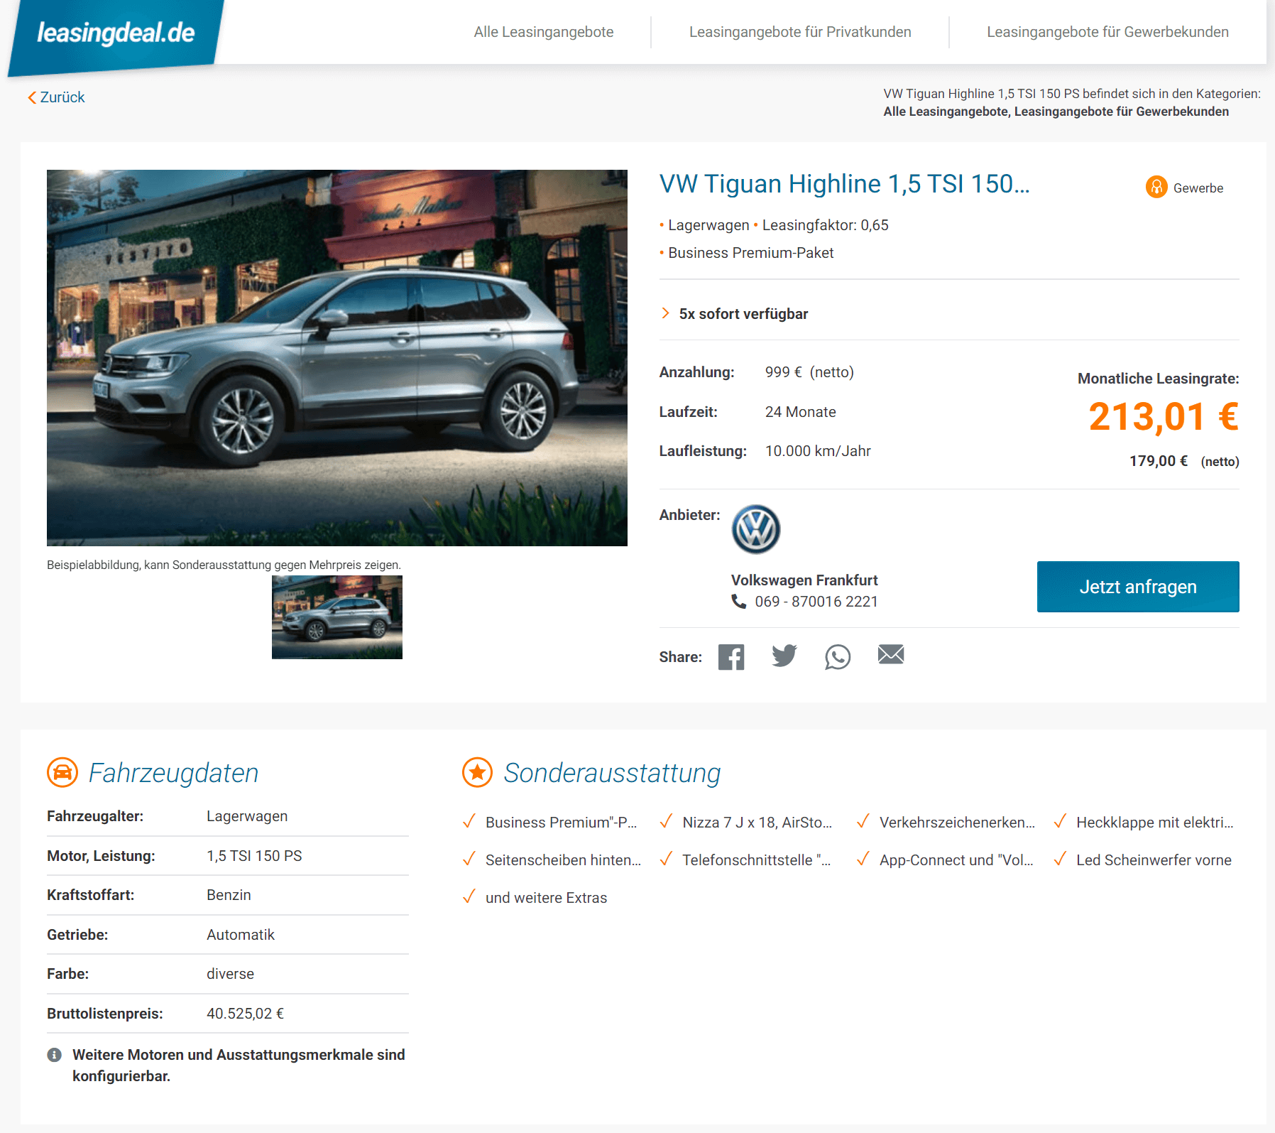Click the 24 Monate Laufzeit value
This screenshot has height=1133, width=1275.
pos(800,412)
